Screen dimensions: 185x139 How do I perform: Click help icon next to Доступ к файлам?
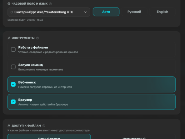[x=44, y=126]
